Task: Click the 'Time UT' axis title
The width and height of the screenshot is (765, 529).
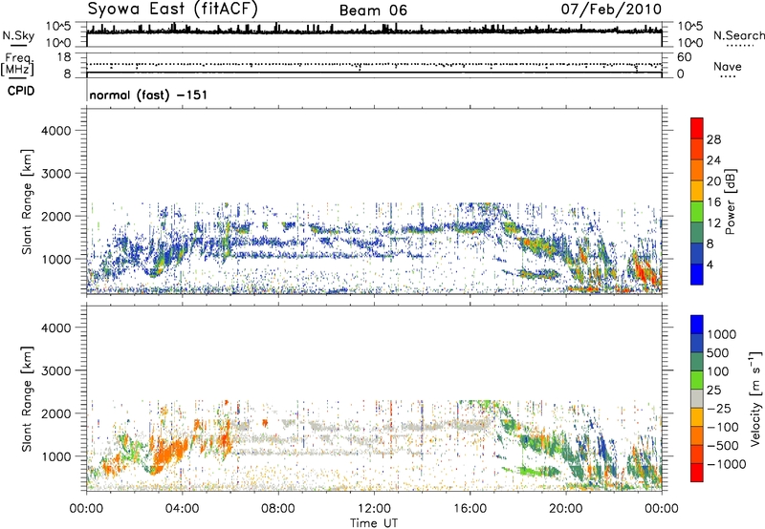Action: (374, 523)
